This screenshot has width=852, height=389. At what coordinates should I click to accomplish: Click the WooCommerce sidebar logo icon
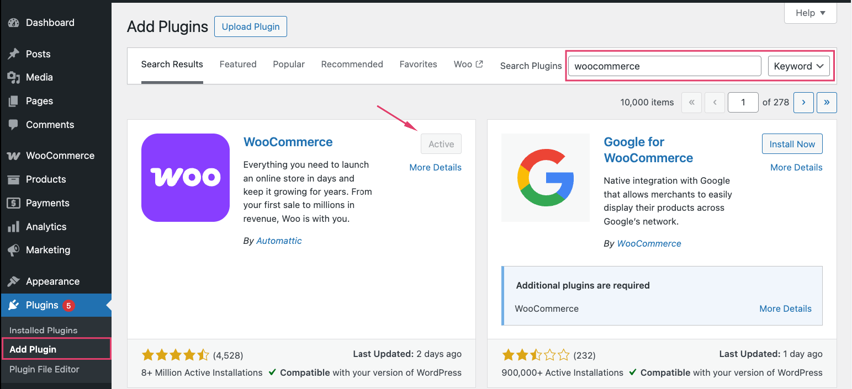(x=13, y=156)
